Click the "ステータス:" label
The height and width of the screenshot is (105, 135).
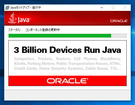pyautogui.click(x=14, y=30)
